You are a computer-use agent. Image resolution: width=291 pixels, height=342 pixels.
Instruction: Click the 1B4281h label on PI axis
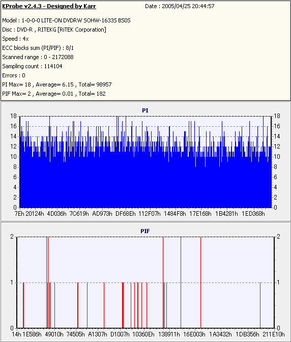226,214
